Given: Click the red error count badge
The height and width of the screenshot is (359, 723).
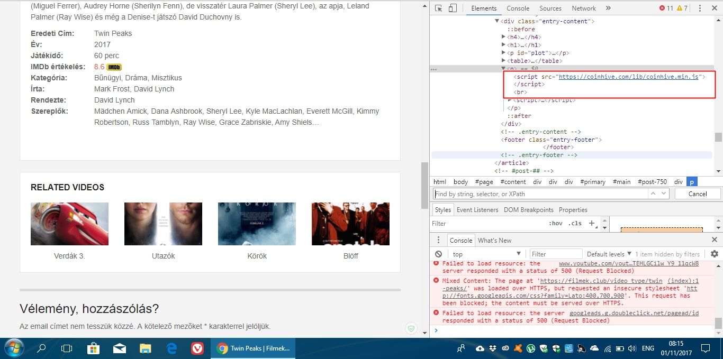Looking at the screenshot, I should pos(666,8).
